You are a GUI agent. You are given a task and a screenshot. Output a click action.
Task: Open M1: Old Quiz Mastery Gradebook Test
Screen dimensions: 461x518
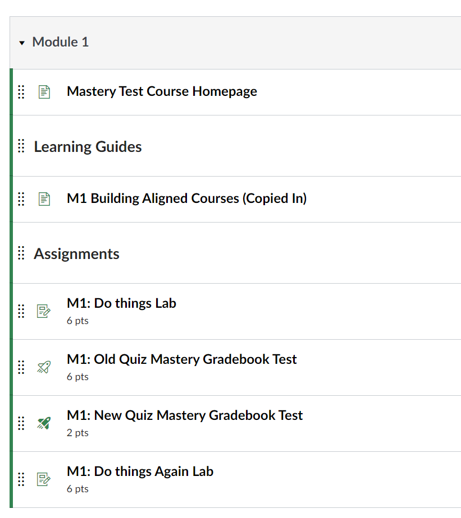pyautogui.click(x=182, y=359)
